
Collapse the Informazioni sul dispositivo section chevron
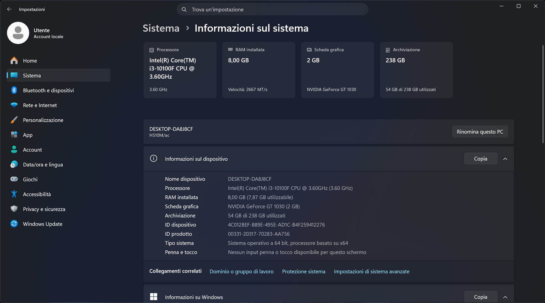(x=505, y=159)
